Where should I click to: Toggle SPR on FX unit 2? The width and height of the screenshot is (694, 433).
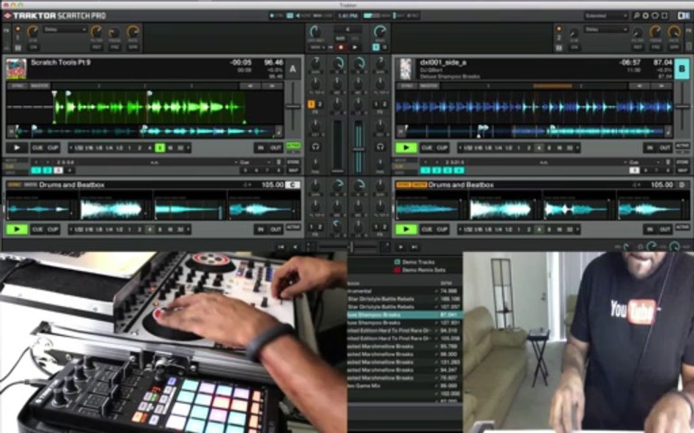click(674, 48)
